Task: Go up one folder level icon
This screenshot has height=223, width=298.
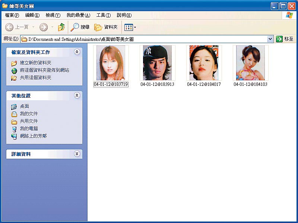Action: 61,27
